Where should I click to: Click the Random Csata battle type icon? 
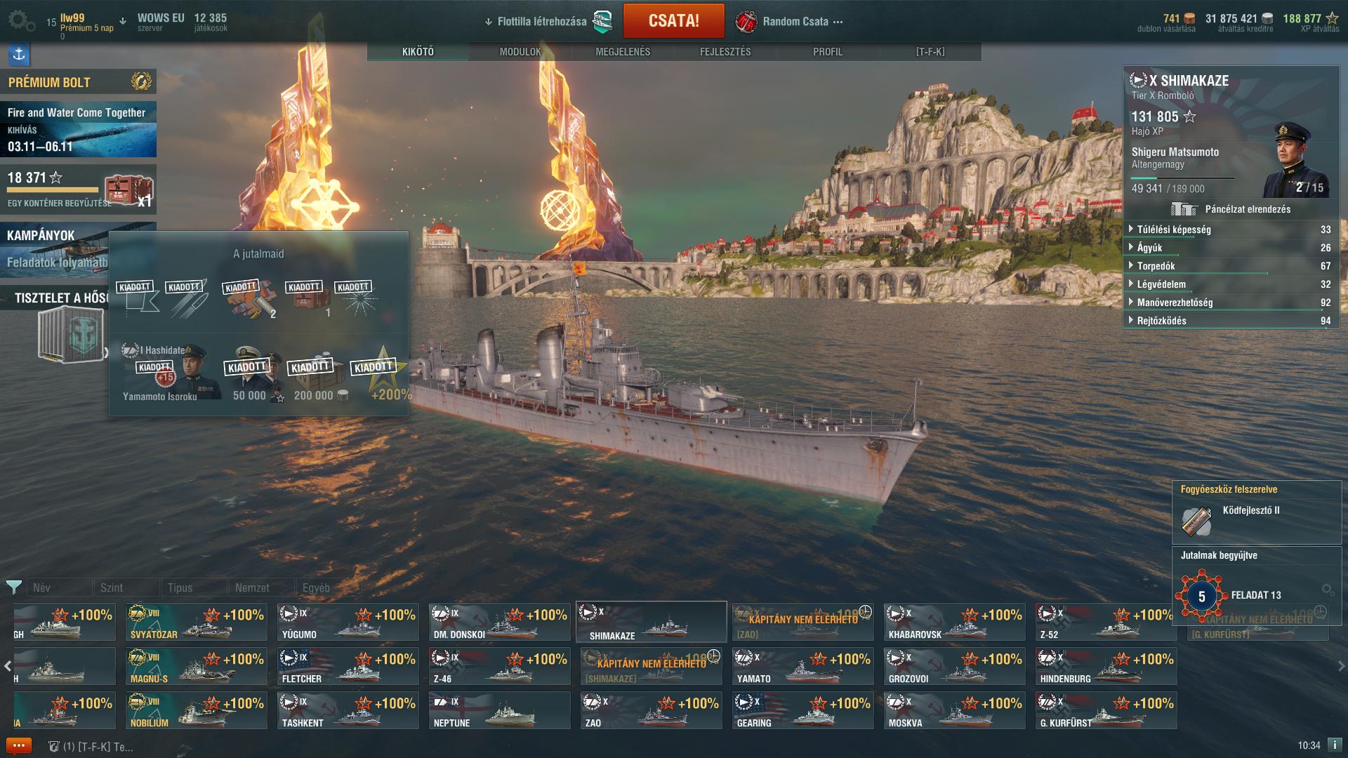[747, 22]
